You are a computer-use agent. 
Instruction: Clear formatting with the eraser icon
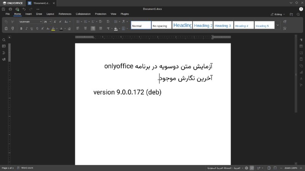tap(69, 29)
